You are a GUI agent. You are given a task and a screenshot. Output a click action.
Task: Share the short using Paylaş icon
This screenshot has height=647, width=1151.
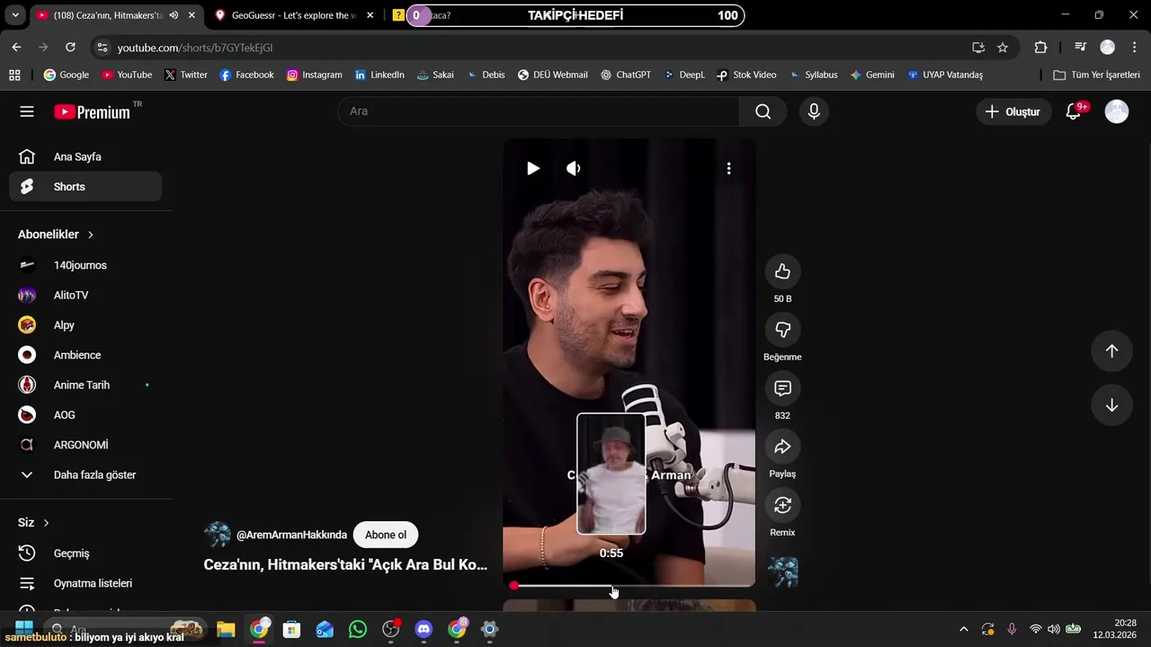[x=782, y=447]
